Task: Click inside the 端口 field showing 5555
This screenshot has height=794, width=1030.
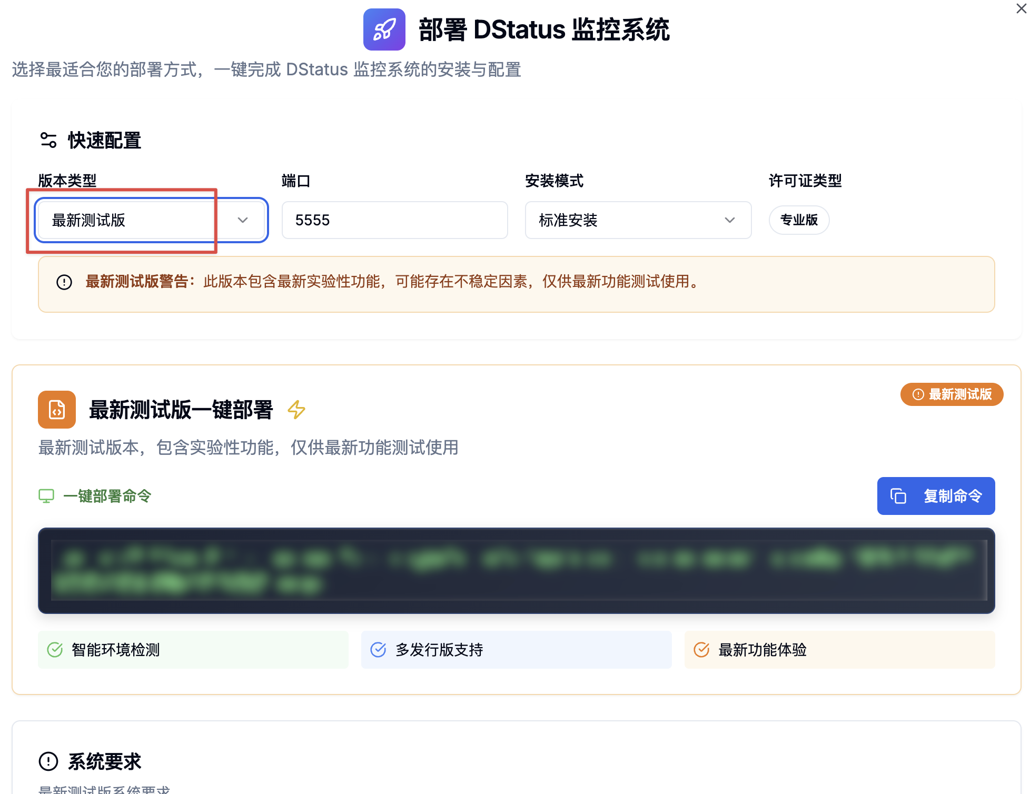Action: coord(394,220)
